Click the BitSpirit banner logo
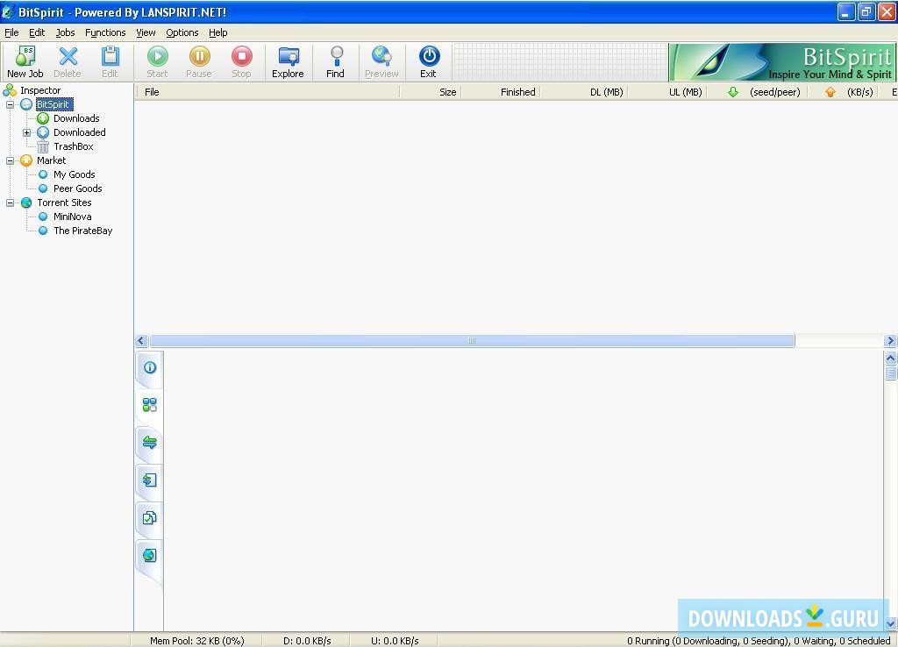The image size is (898, 647). pos(782,62)
